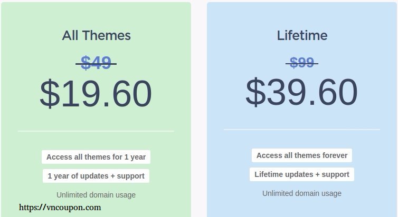The image size is (398, 217).
Task: Click the gap between the two pricing cards
Action: point(199,109)
